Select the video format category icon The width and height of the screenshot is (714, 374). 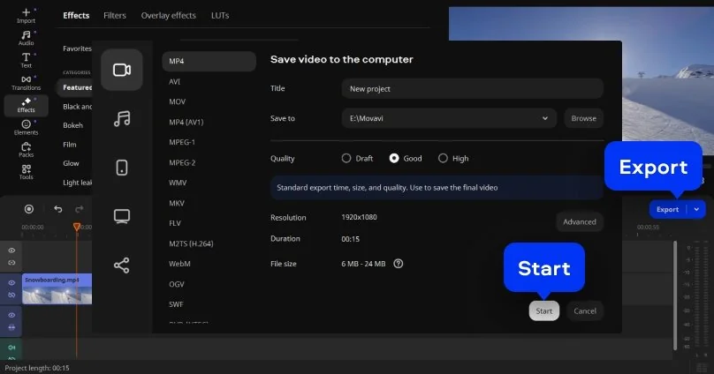[122, 70]
